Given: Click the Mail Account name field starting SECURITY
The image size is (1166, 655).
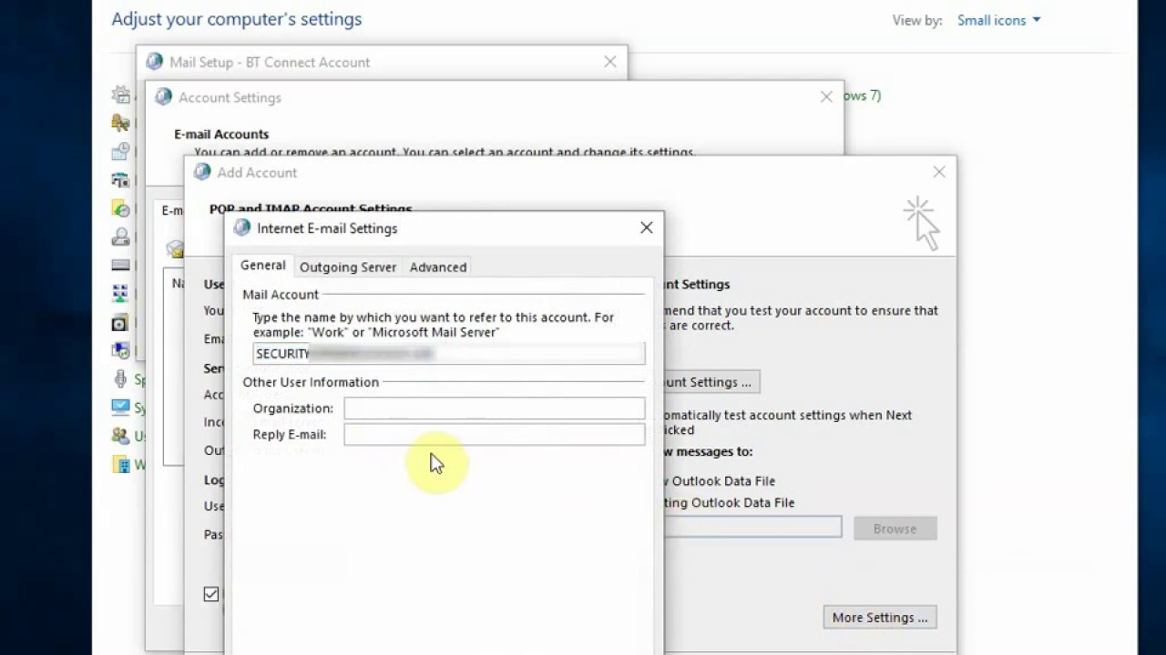Looking at the screenshot, I should 449,354.
